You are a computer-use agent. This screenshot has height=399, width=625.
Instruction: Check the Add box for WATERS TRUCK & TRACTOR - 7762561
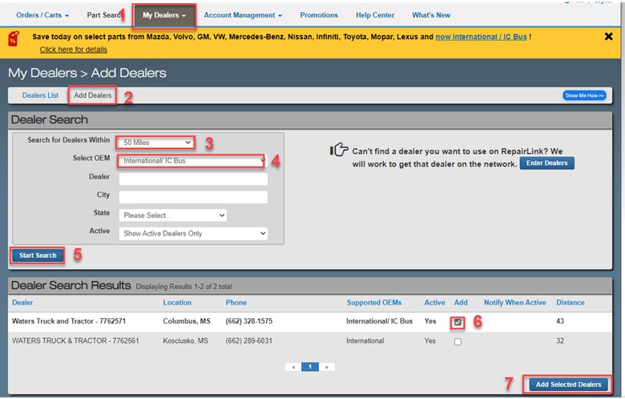pos(458,341)
